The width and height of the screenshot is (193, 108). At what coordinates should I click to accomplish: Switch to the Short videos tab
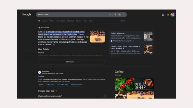(60, 21)
